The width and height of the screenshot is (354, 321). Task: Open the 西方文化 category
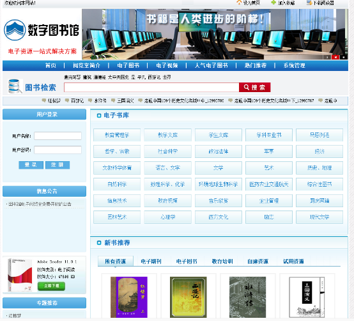(219, 217)
